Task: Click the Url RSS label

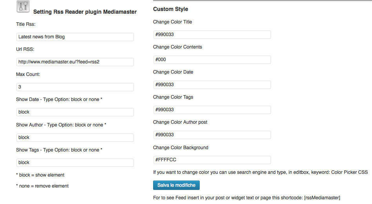Action: (x=25, y=49)
